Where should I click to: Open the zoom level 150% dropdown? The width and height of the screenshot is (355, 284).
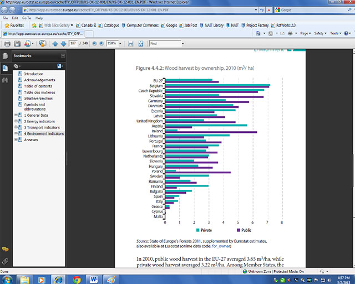[120, 44]
